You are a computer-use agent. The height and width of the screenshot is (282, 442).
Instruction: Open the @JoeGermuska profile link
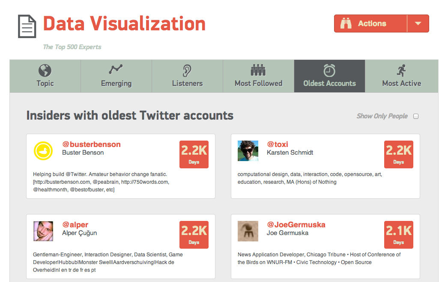(x=296, y=225)
